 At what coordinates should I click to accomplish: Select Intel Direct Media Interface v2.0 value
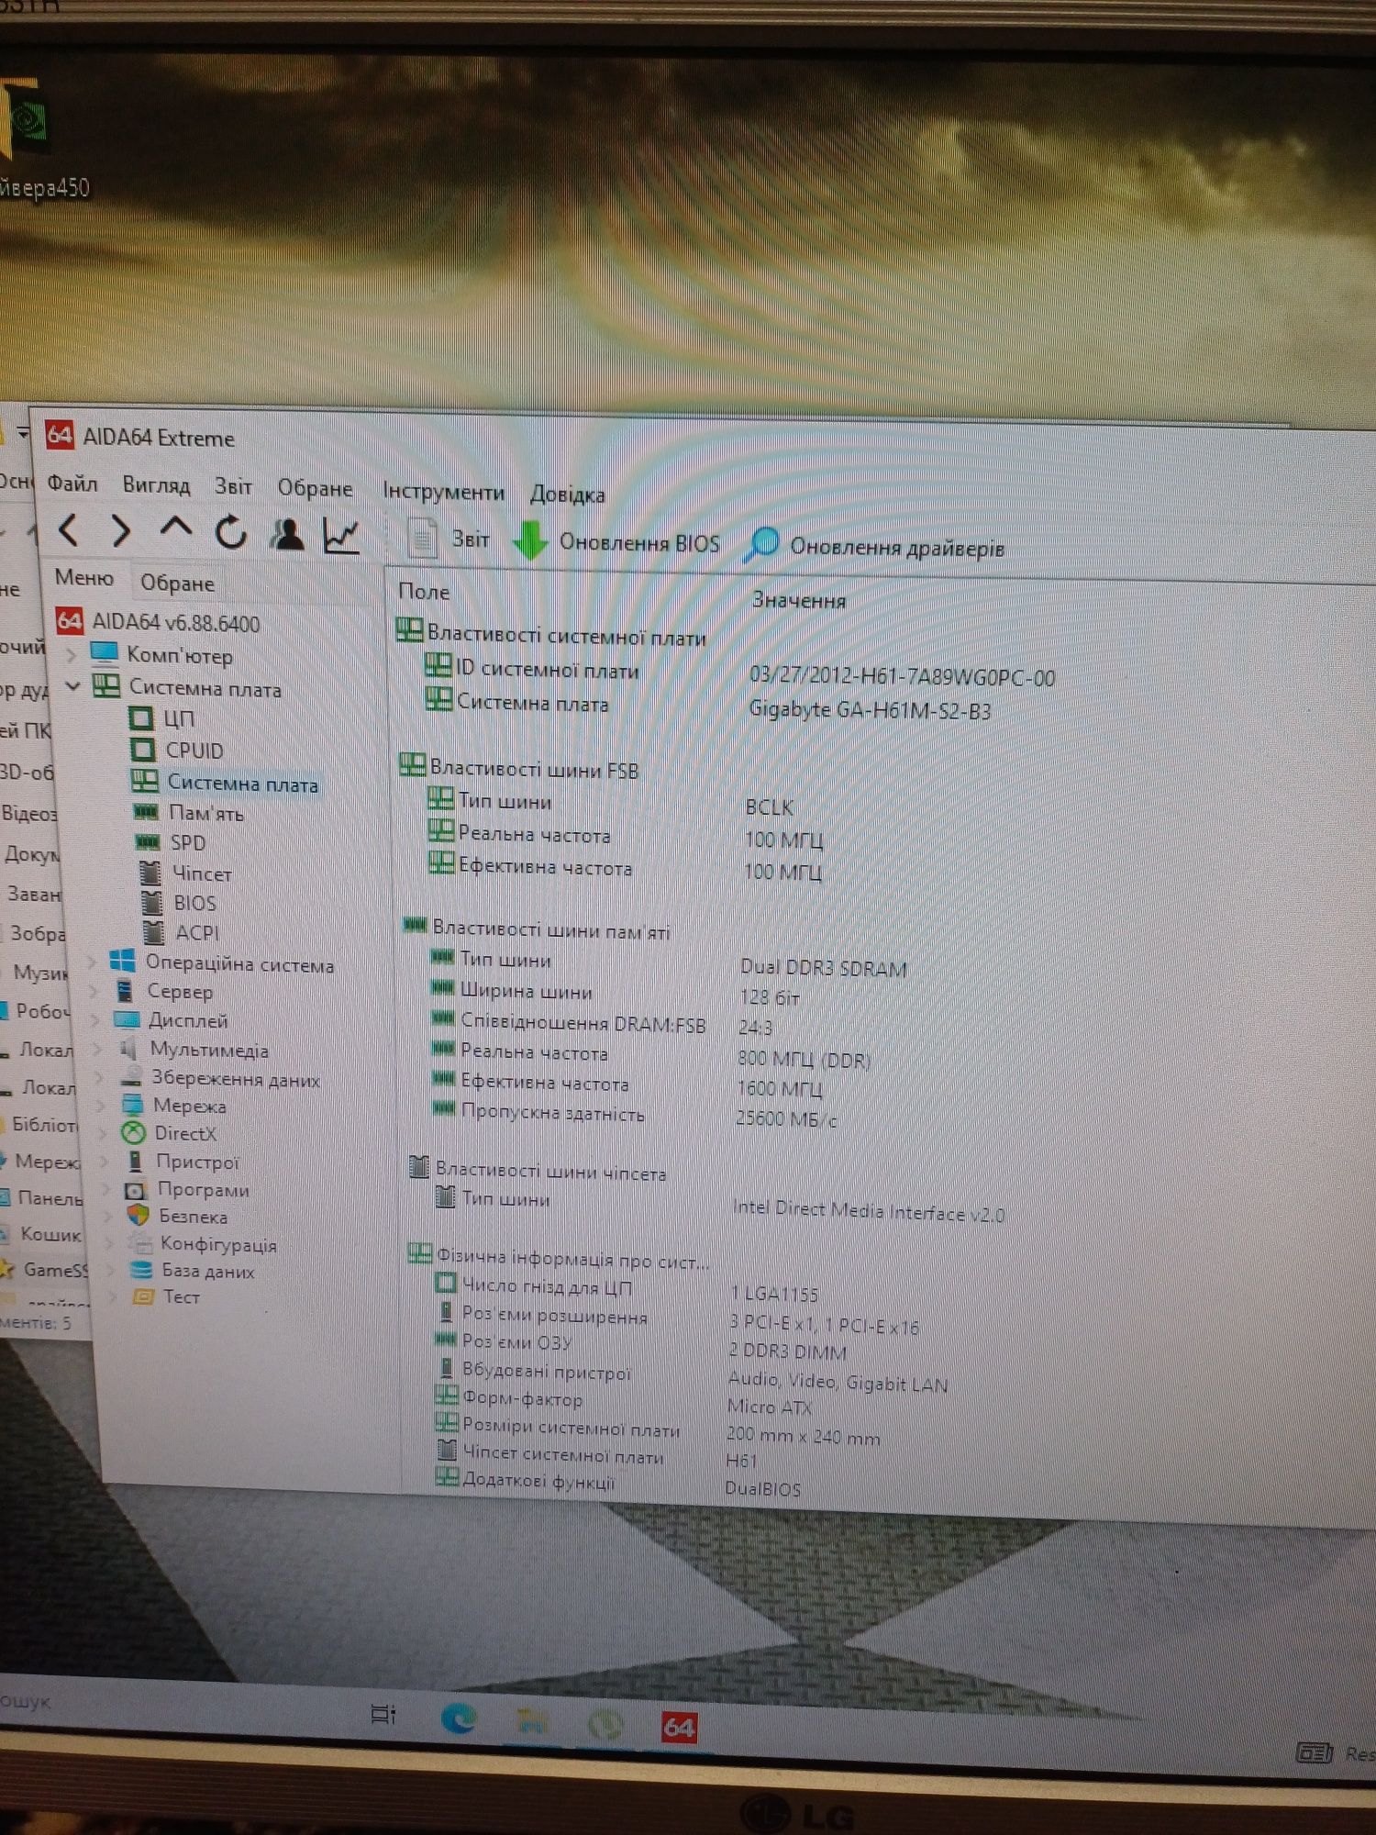click(x=868, y=1211)
